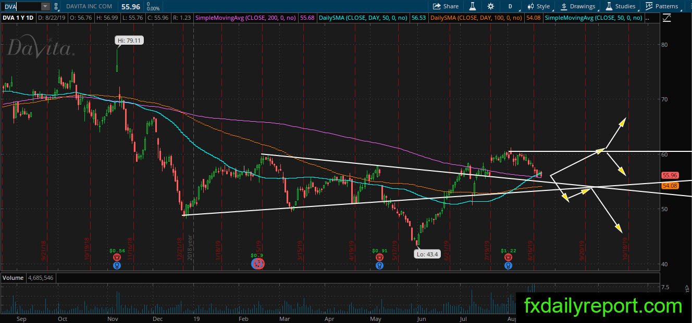Select the DailySMA 50 study label
Screen dimensions: 692x323
pyautogui.click(x=363, y=18)
